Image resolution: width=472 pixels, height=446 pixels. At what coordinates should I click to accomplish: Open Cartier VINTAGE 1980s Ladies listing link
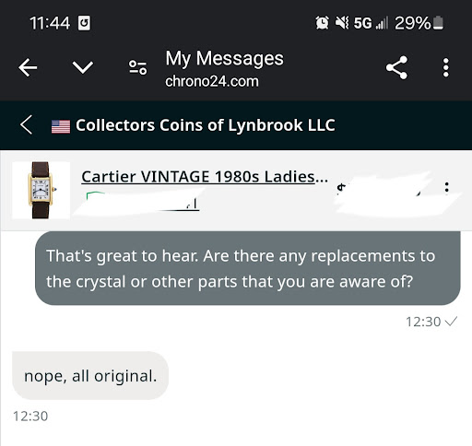[205, 176]
